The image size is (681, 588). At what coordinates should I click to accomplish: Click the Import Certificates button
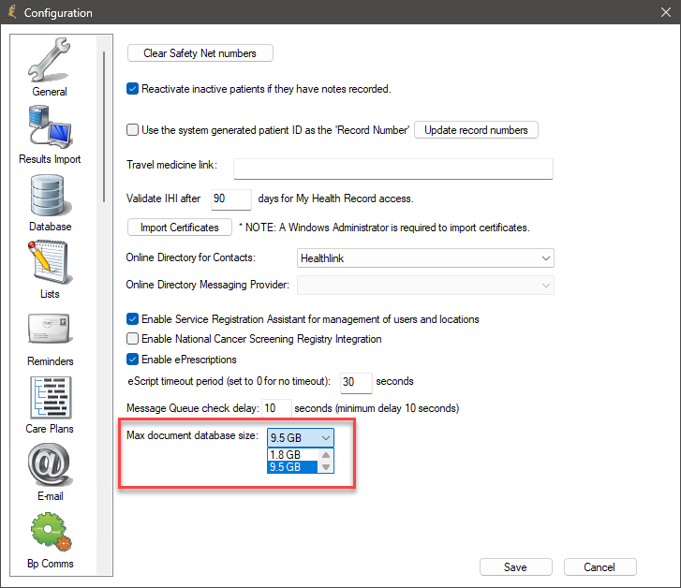click(179, 228)
